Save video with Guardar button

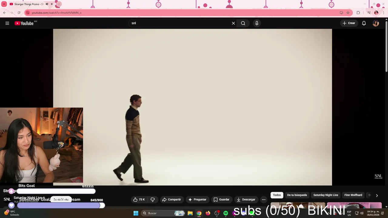click(x=222, y=200)
